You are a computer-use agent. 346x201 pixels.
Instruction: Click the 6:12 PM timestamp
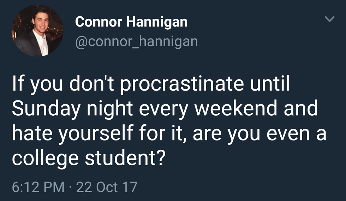click(38, 186)
